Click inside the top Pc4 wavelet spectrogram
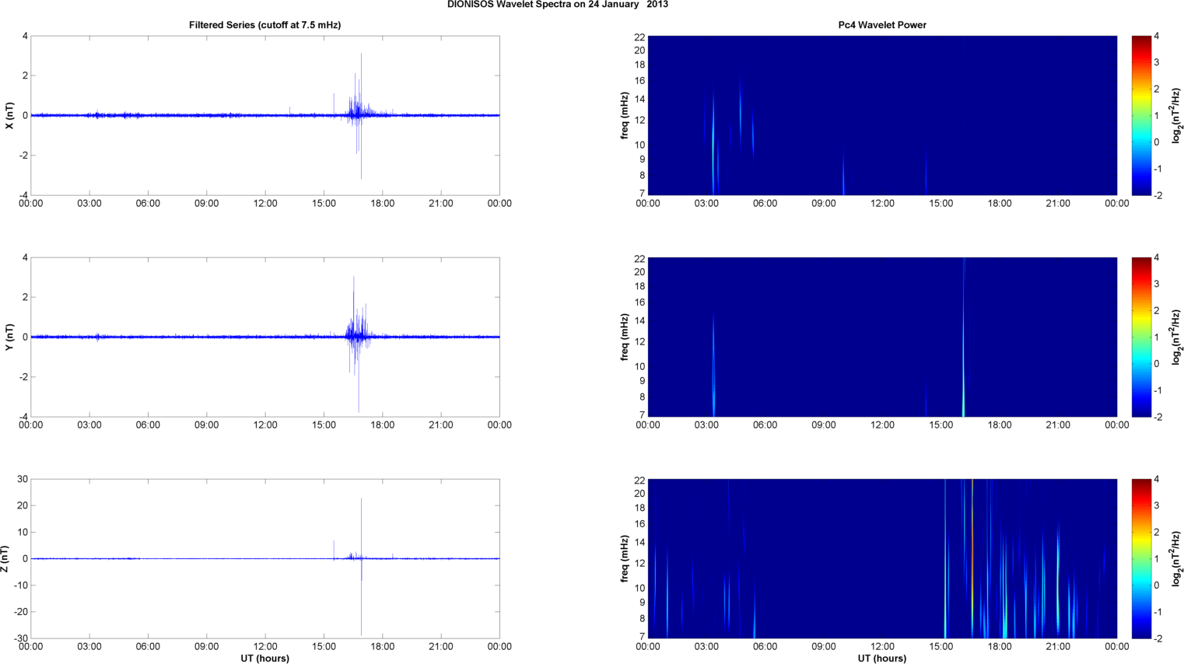The image size is (1184, 664). click(882, 116)
